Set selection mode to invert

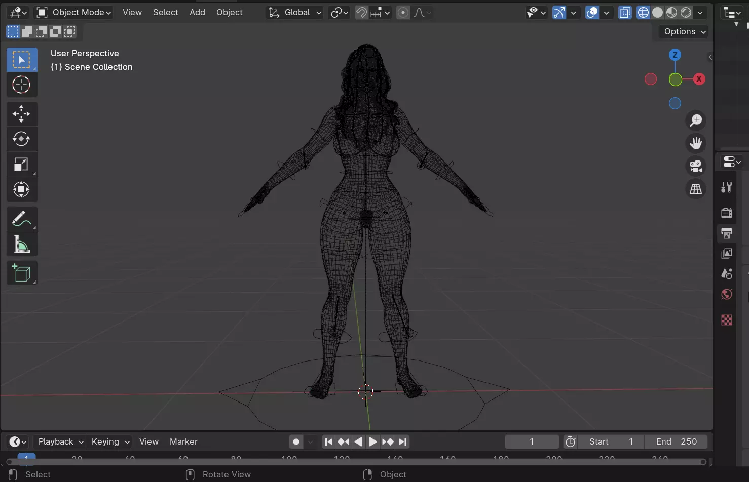click(55, 32)
